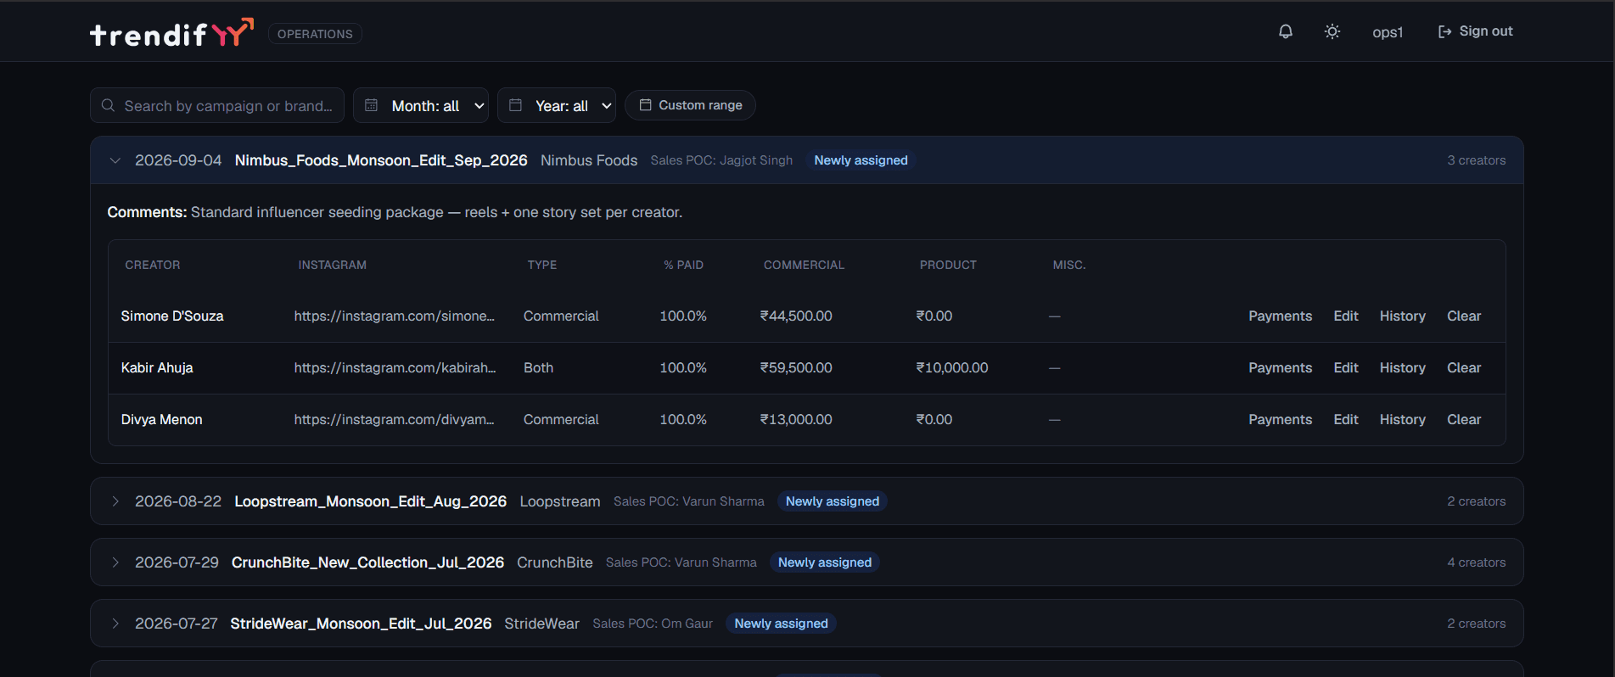Open Kabir Ahuja's Instagram link
Screen dimensions: 1615x677
pos(395,367)
